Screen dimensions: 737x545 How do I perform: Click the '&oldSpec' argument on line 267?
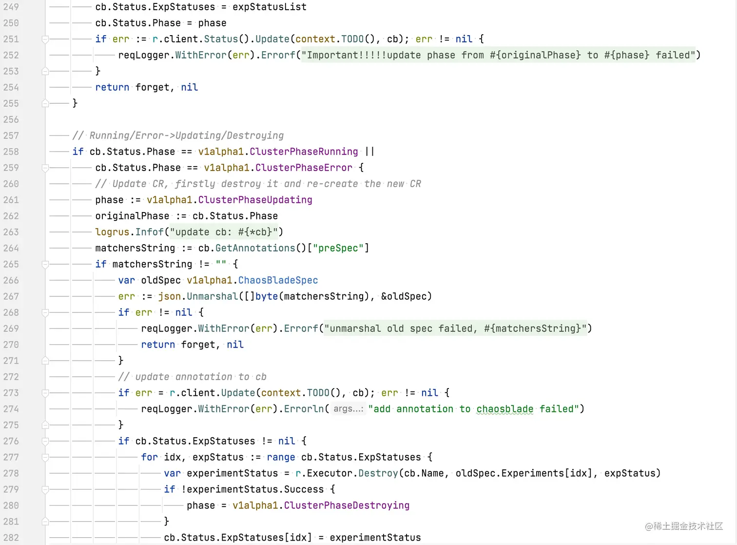pos(404,296)
